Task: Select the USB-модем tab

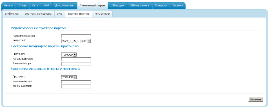Action: tap(117, 6)
